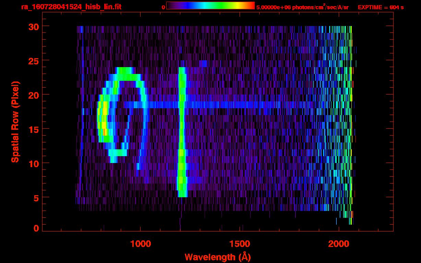Click the 0 label at color bar start
Viewport: 421px width, 263px height.
[x=163, y=7]
